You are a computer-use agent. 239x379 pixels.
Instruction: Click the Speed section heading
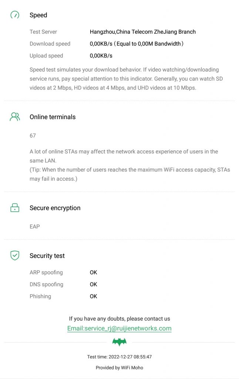click(38, 15)
